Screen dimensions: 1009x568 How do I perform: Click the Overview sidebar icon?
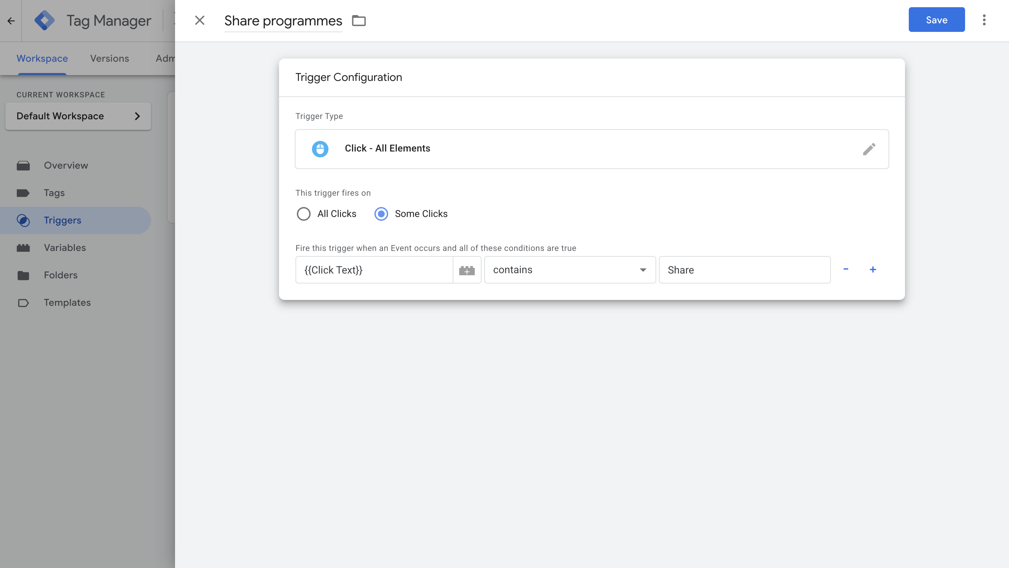click(x=23, y=166)
